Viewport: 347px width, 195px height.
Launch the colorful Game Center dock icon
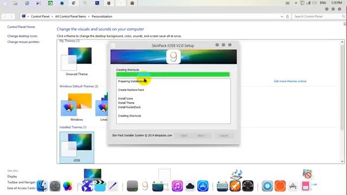pos(67,186)
